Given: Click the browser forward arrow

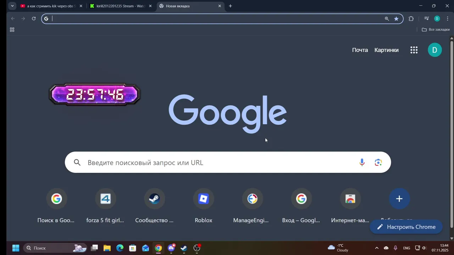Looking at the screenshot, I should point(23,18).
